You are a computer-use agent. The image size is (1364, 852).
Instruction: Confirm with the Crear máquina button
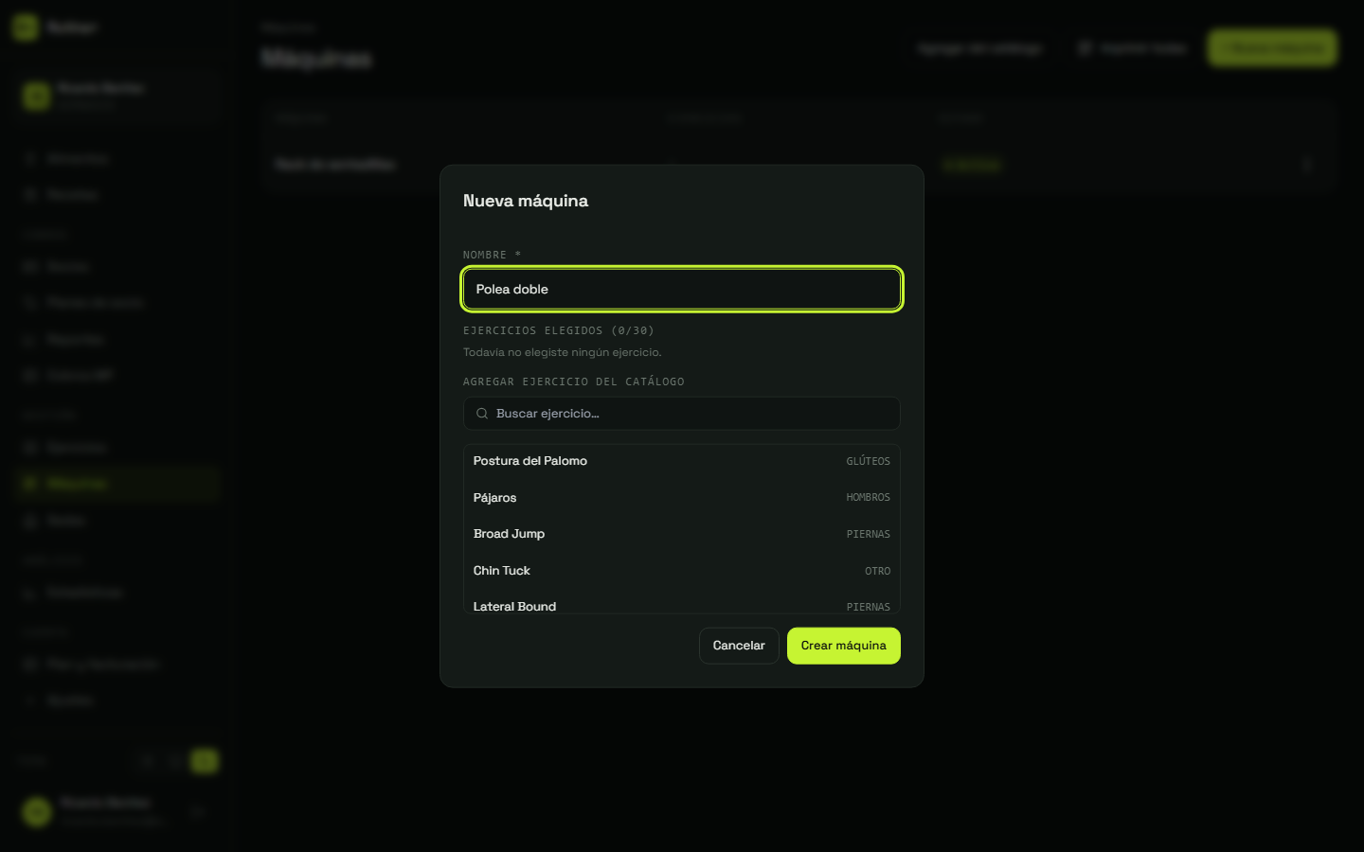click(x=844, y=646)
